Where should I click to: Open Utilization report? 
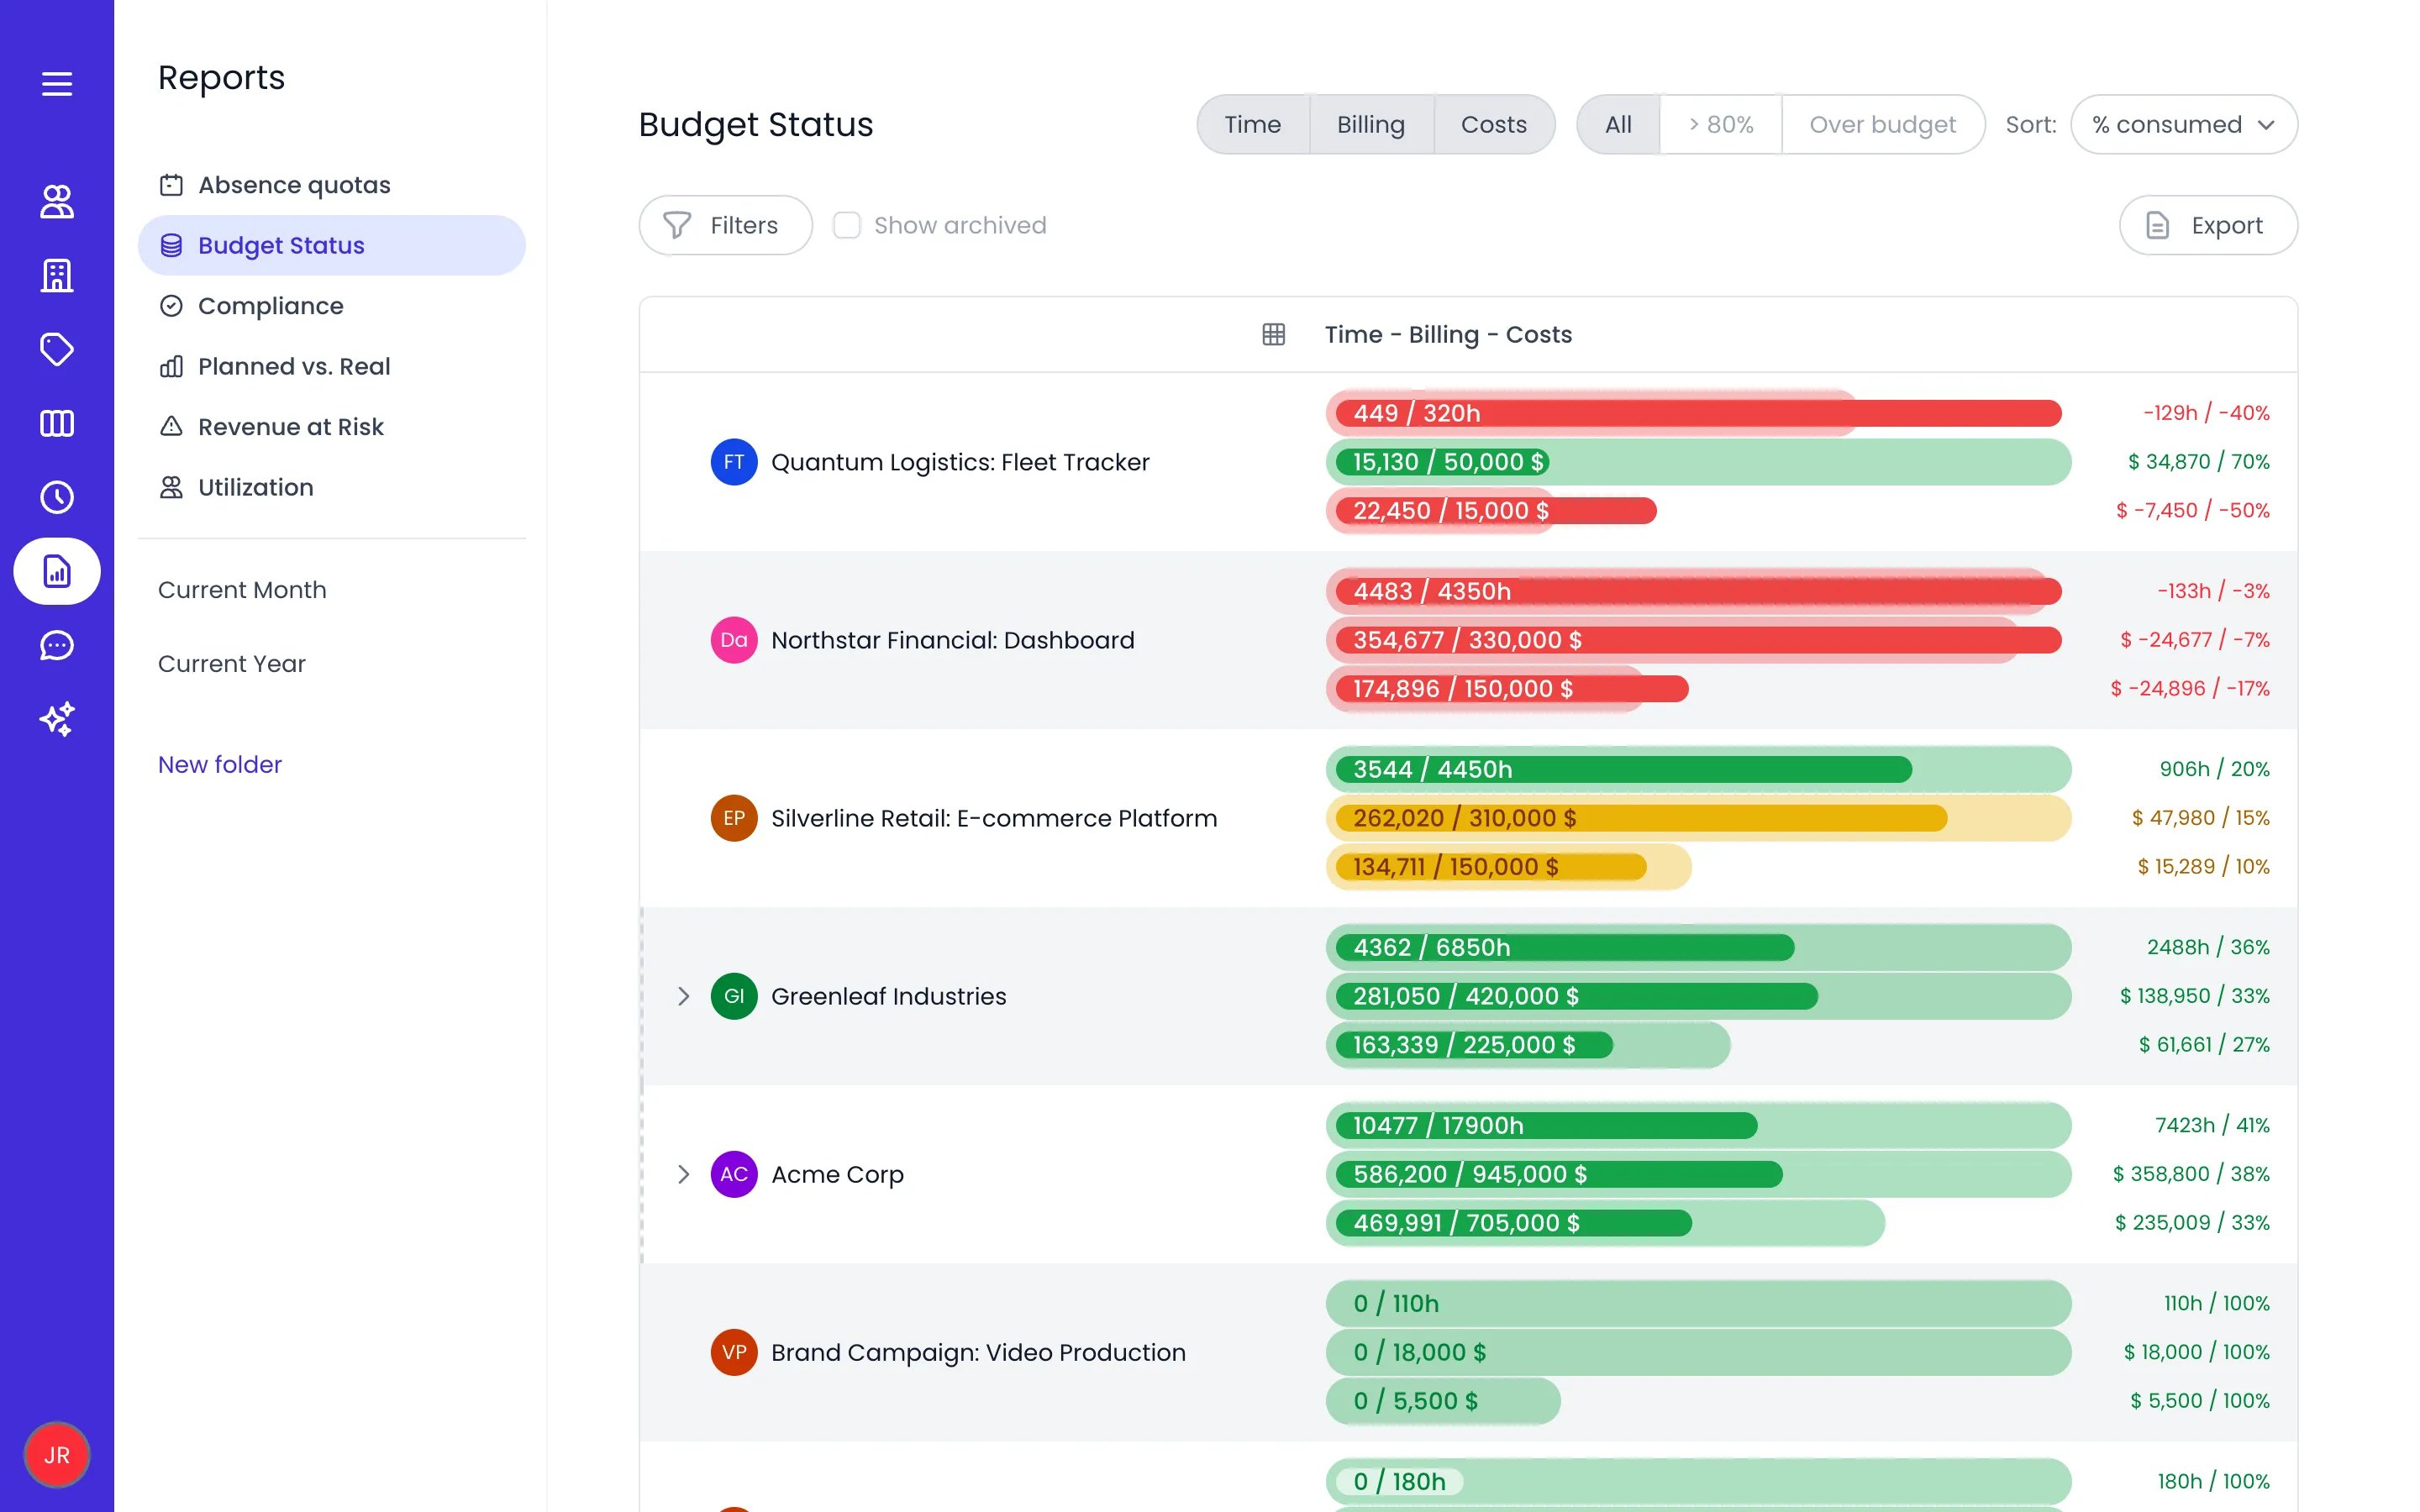[x=332, y=487]
